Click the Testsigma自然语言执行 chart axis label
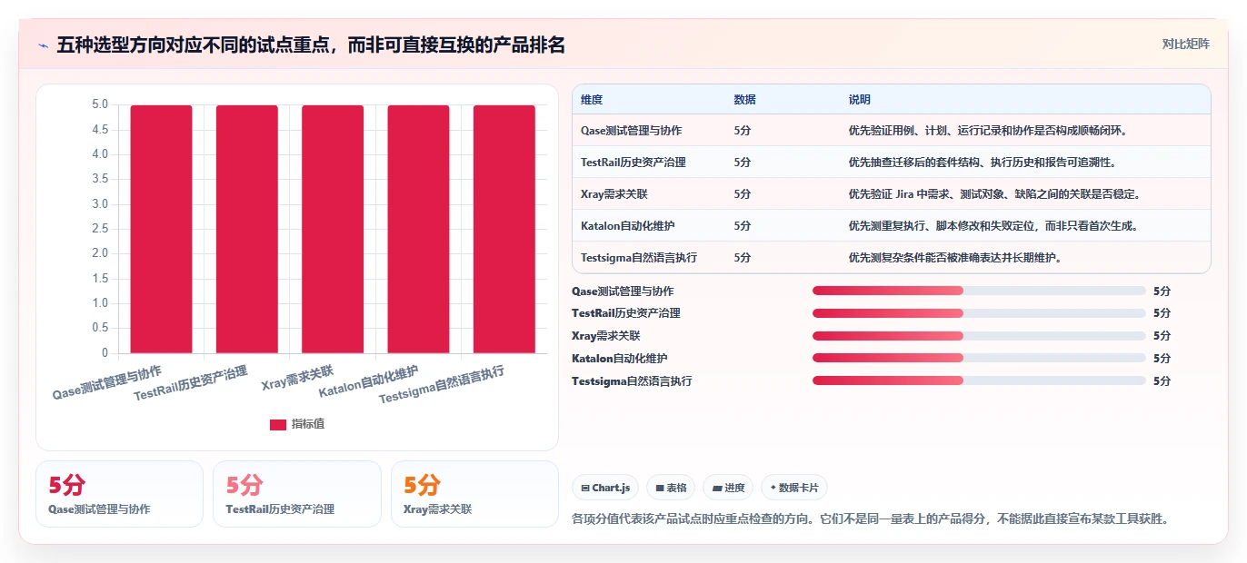This screenshot has width=1247, height=563. (x=442, y=385)
